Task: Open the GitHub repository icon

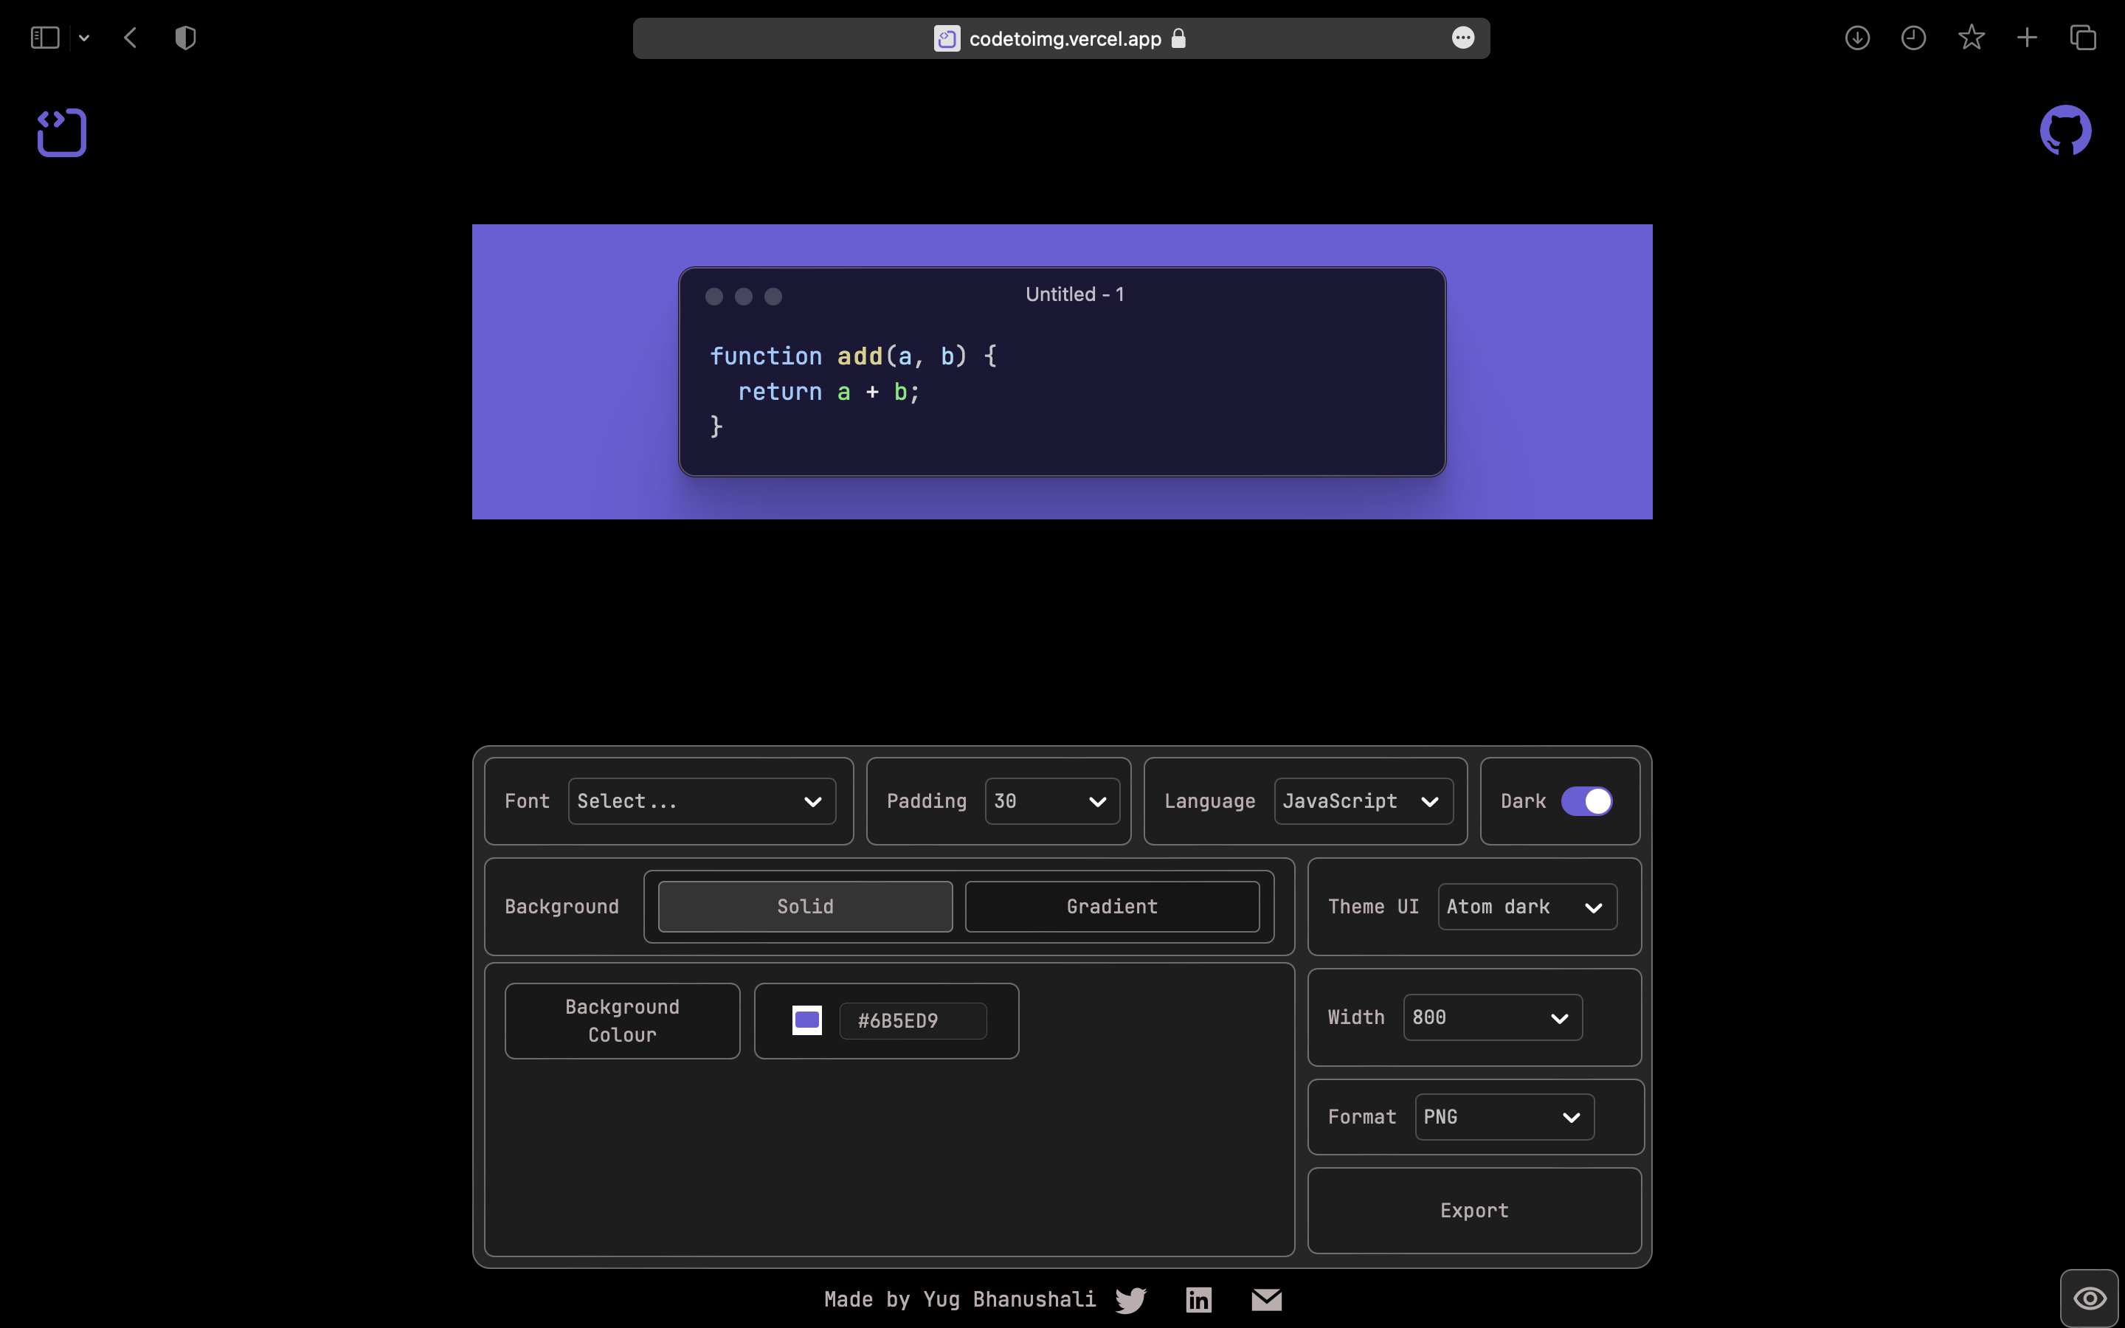Action: pyautogui.click(x=2064, y=131)
